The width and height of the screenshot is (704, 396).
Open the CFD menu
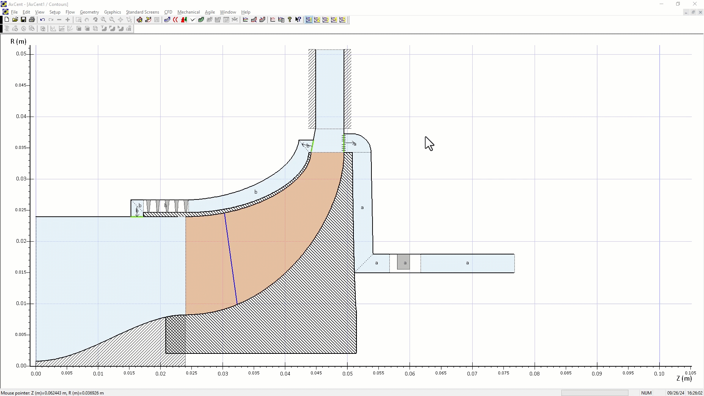(168, 12)
